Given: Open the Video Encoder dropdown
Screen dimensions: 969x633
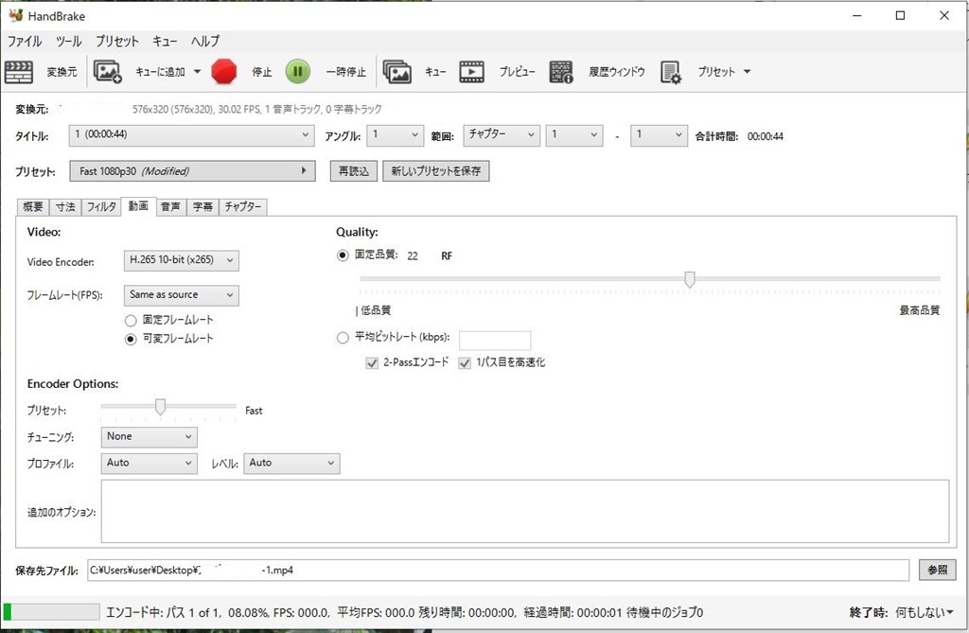Looking at the screenshot, I should click(x=181, y=260).
